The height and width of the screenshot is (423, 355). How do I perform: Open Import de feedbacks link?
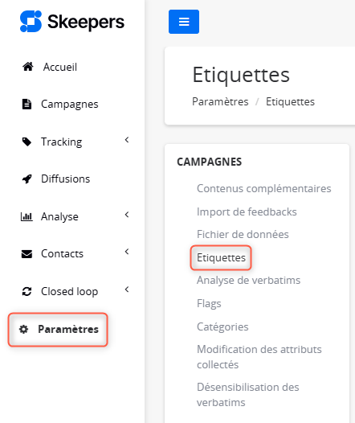(x=247, y=211)
